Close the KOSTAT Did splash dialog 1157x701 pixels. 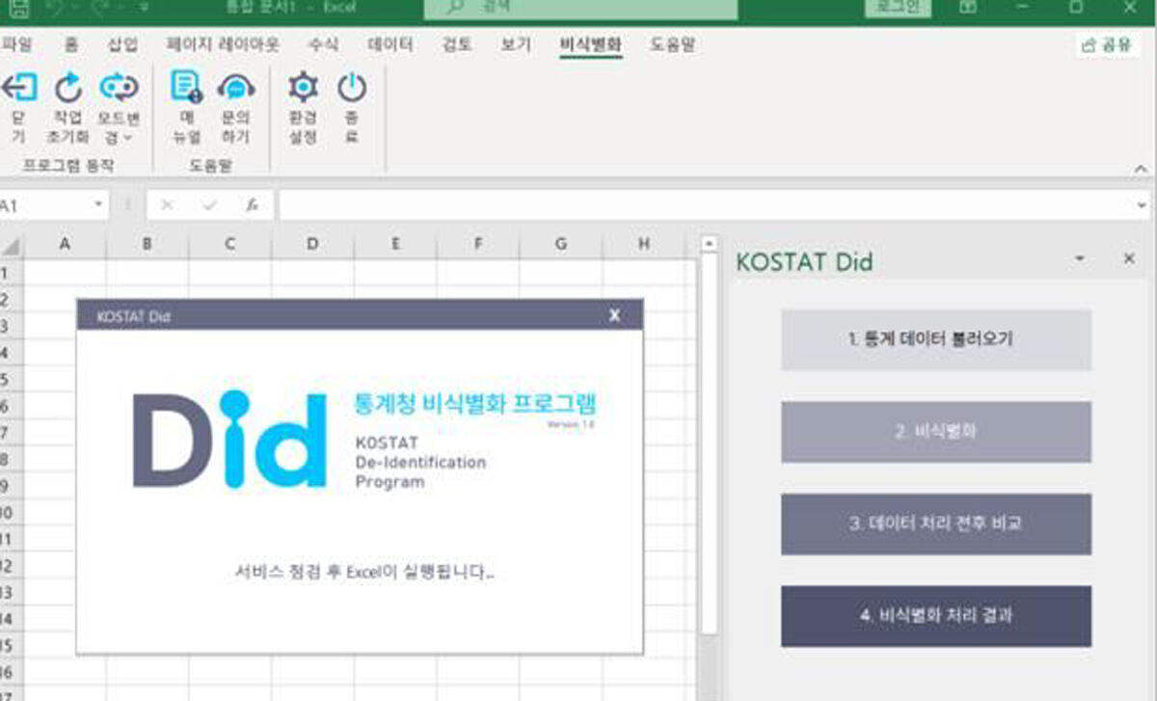614,315
